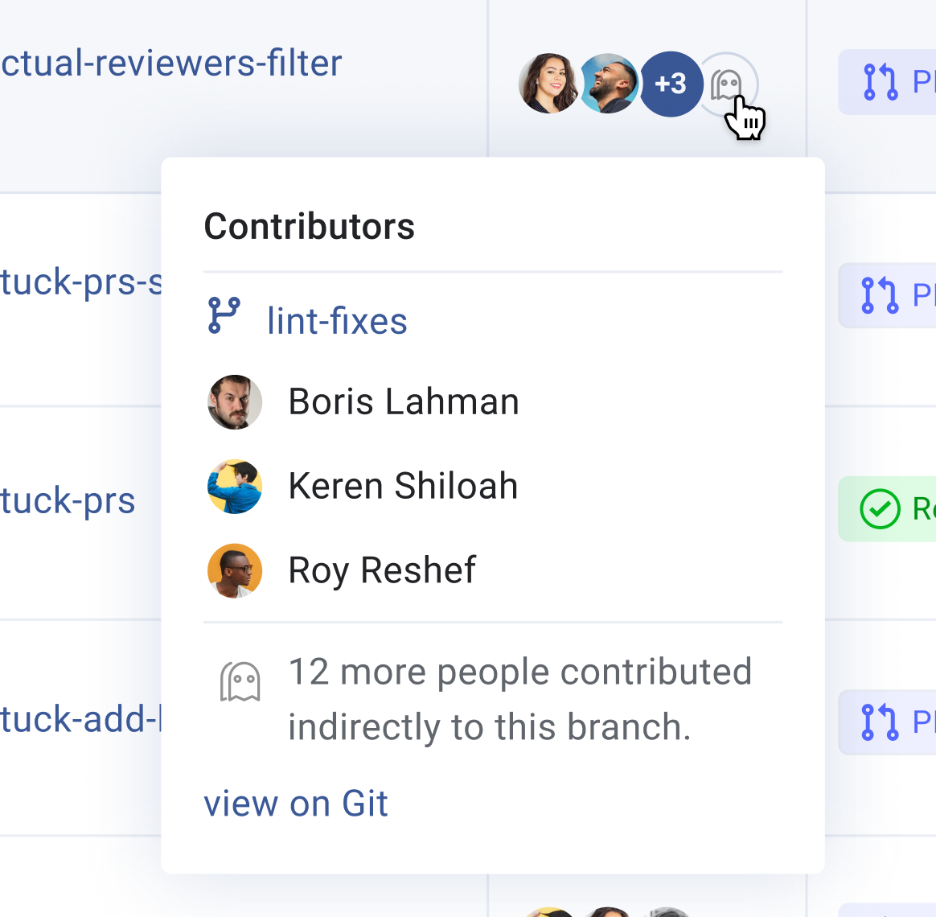The width and height of the screenshot is (936, 917).
Task: Open the tuck-prs branch link
Action: click(x=68, y=501)
